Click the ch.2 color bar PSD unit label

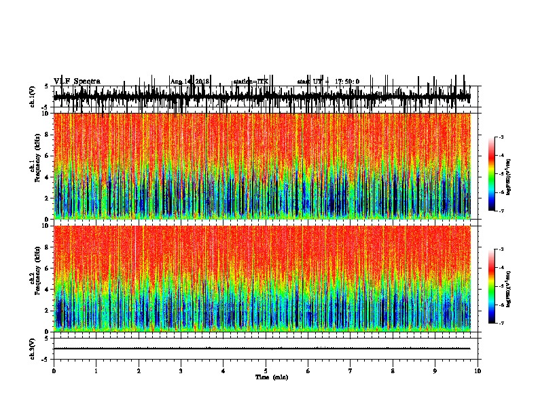pos(508,289)
